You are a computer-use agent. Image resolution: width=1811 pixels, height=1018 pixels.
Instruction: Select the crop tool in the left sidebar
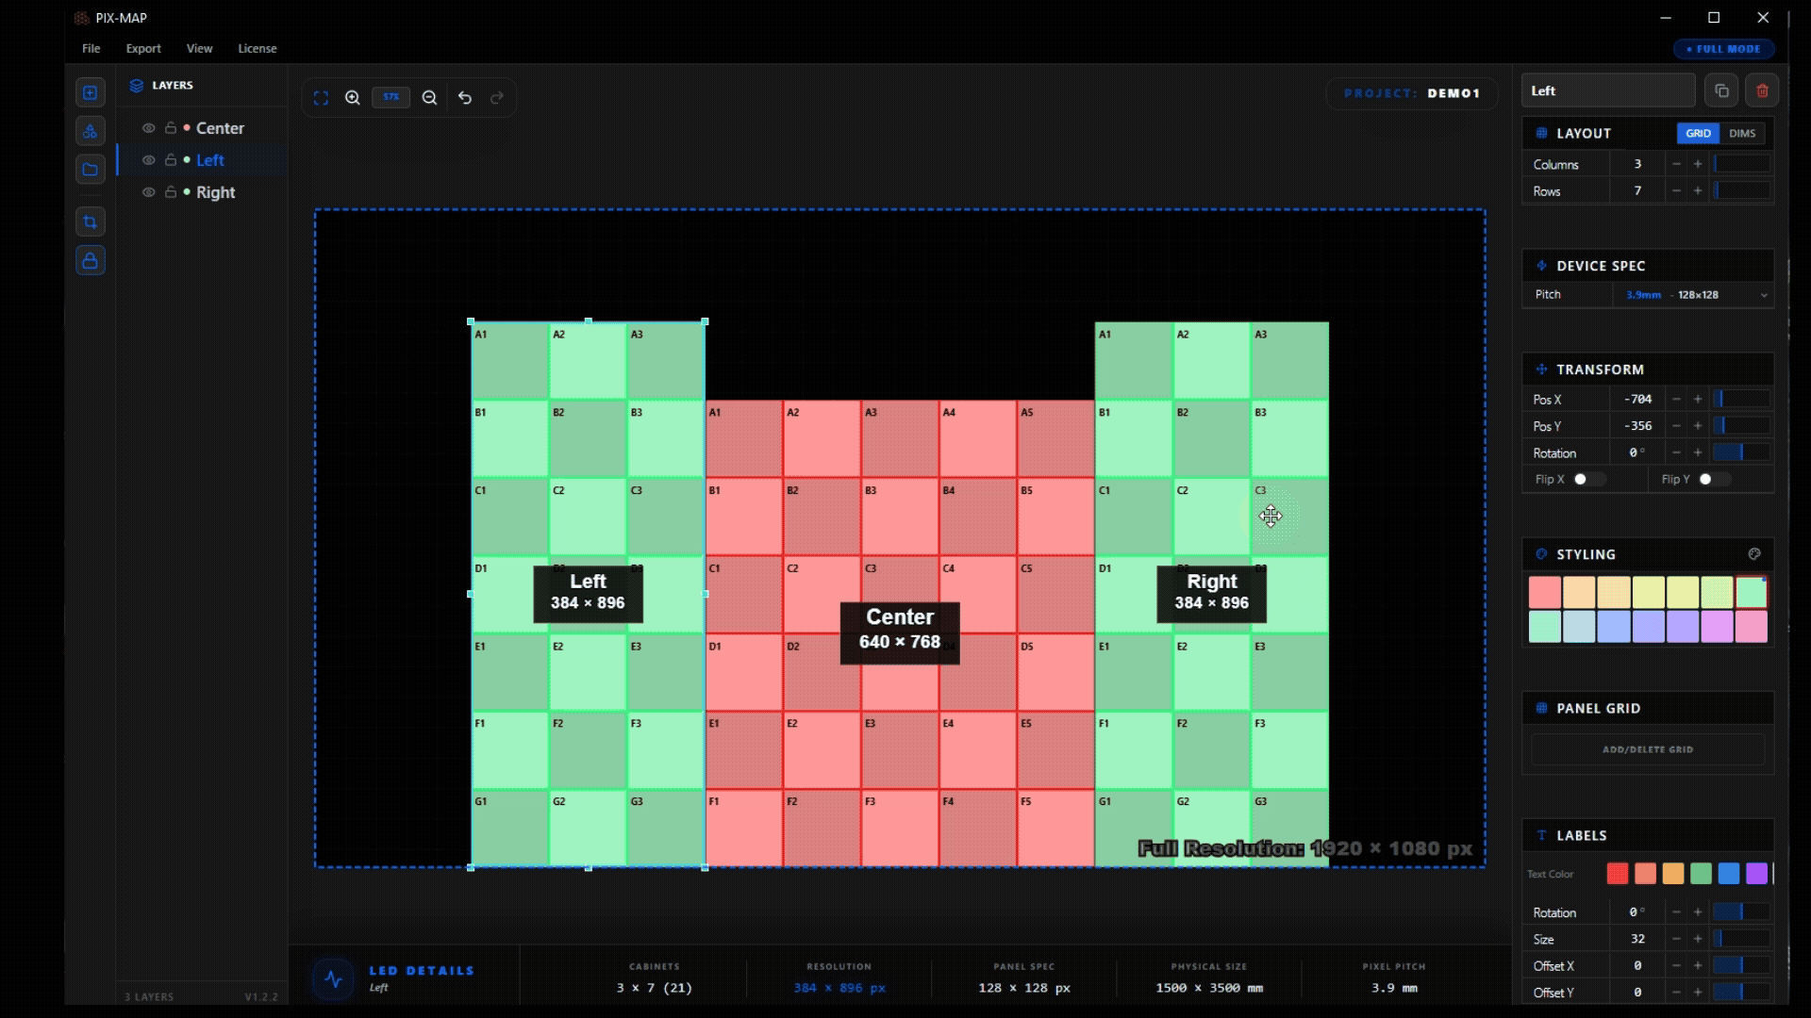[91, 222]
